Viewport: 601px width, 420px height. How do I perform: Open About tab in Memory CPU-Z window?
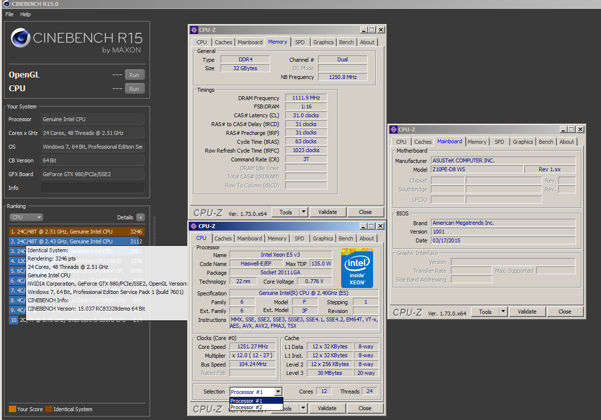367,42
